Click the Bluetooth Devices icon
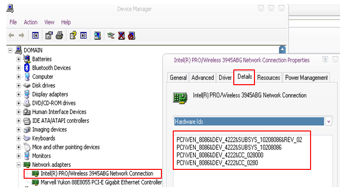345x194 pixels. click(27, 67)
